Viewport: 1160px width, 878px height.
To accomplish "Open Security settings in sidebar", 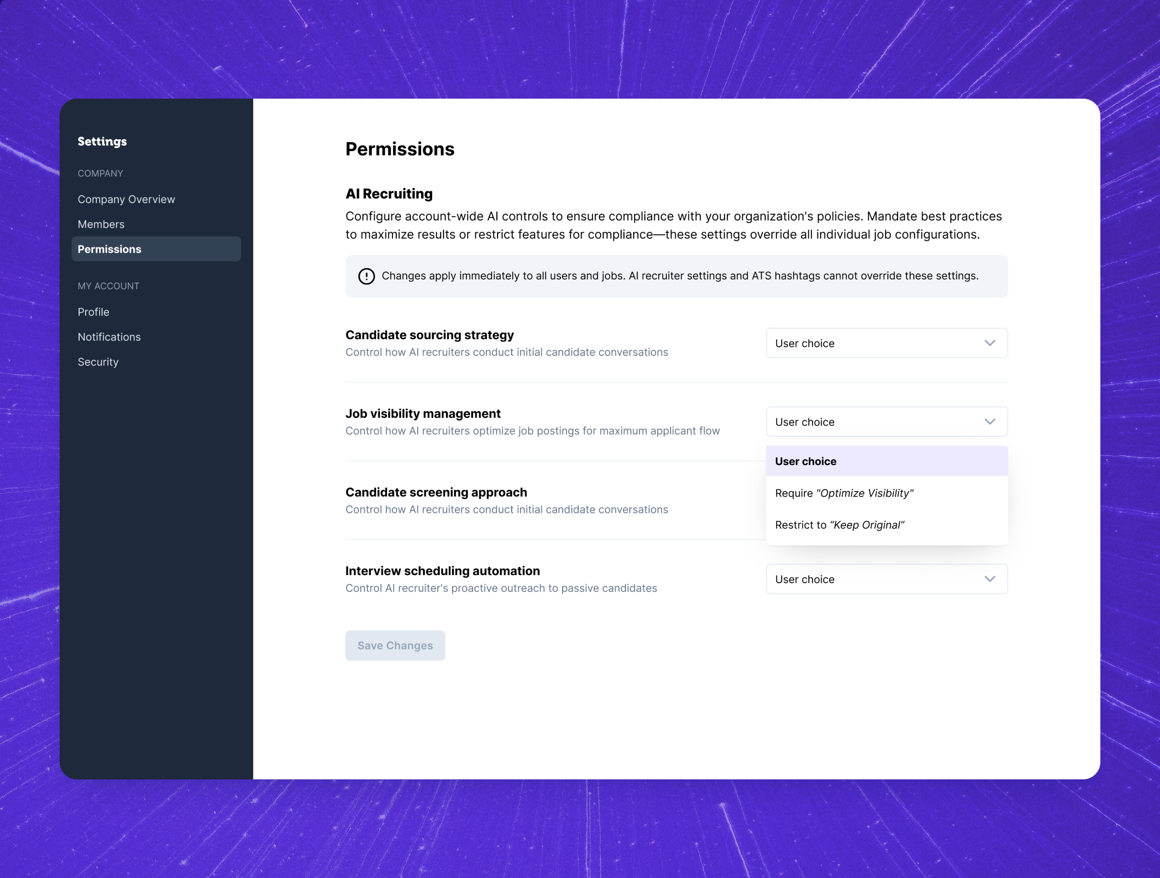I will click(98, 362).
